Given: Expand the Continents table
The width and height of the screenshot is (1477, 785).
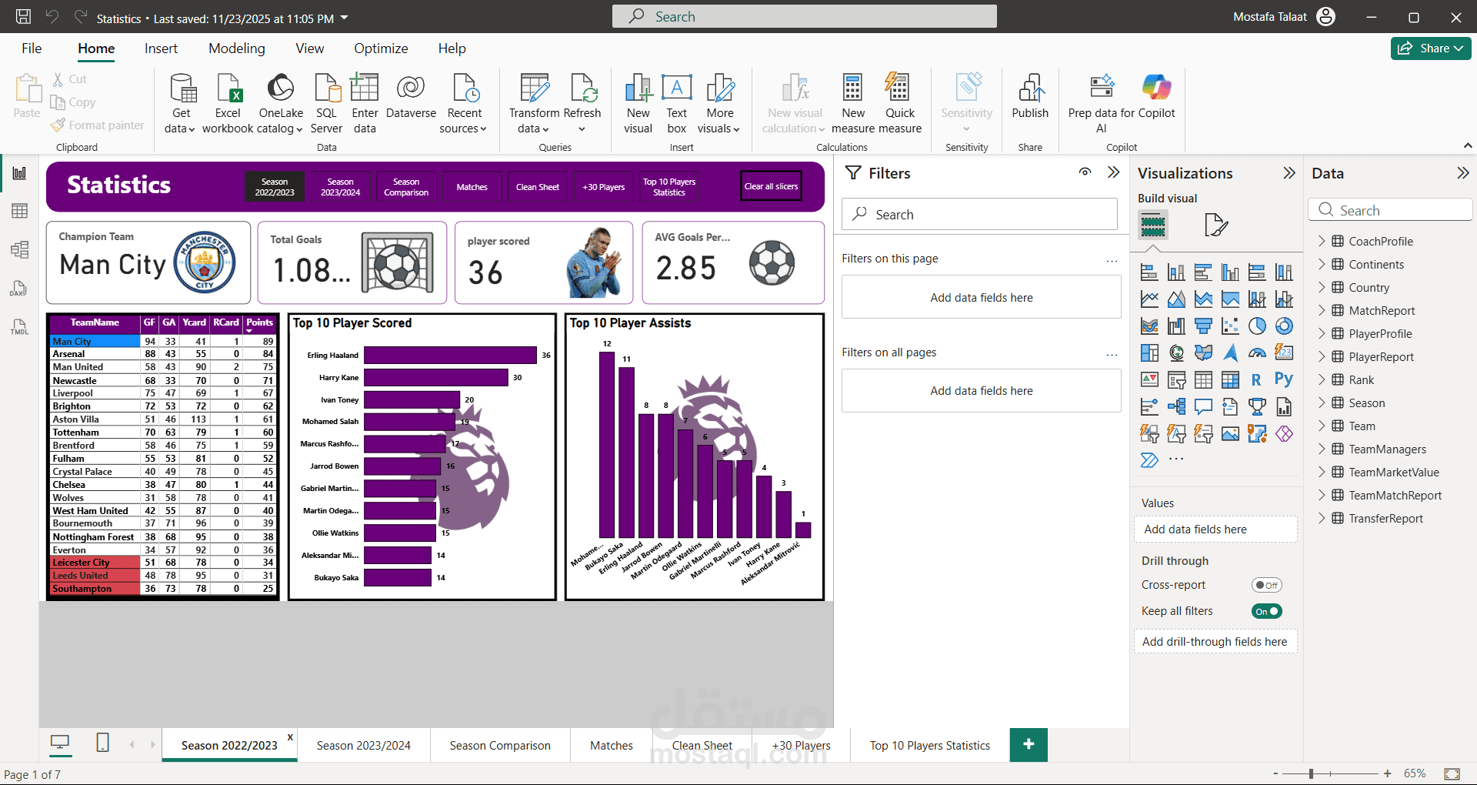Looking at the screenshot, I should tap(1322, 264).
